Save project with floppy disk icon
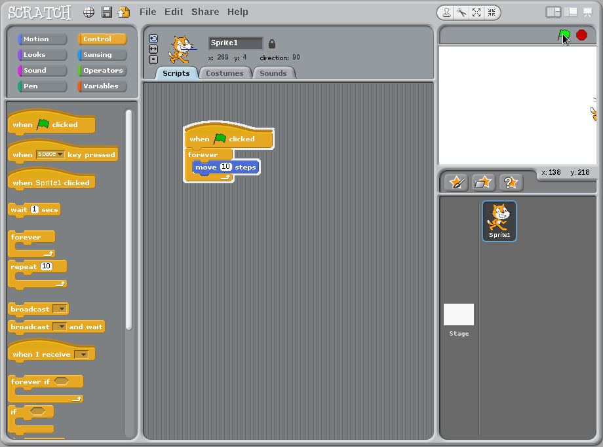 [107, 12]
